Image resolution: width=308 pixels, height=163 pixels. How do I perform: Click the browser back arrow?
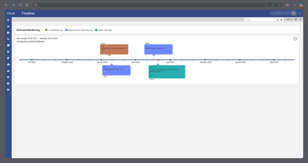coord(6,5)
